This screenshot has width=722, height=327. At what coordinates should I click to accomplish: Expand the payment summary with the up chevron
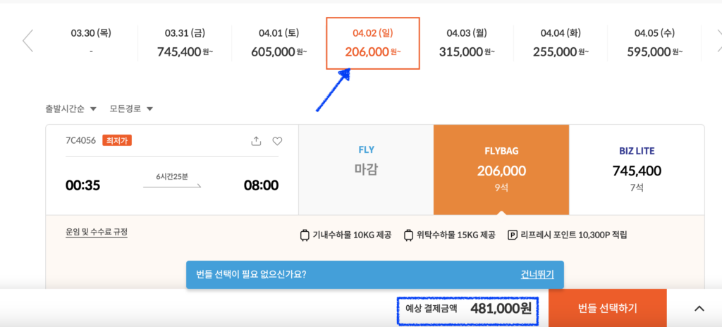tap(699, 309)
